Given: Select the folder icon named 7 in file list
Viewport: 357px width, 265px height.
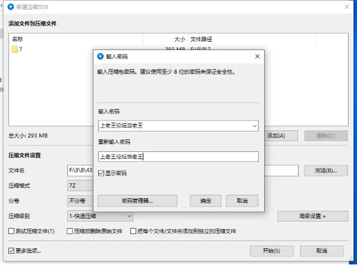Looking at the screenshot, I should pos(15,49).
